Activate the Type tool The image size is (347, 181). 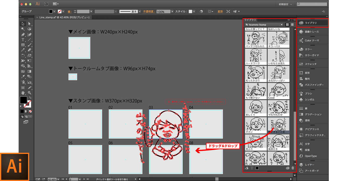pyautogui.click(x=23, y=40)
